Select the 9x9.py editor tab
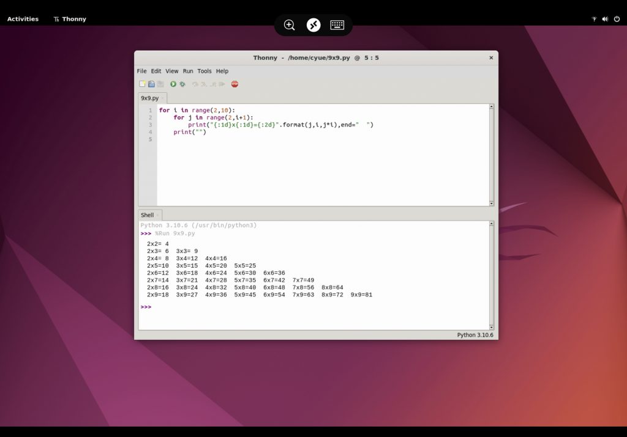This screenshot has height=437, width=627. point(149,98)
